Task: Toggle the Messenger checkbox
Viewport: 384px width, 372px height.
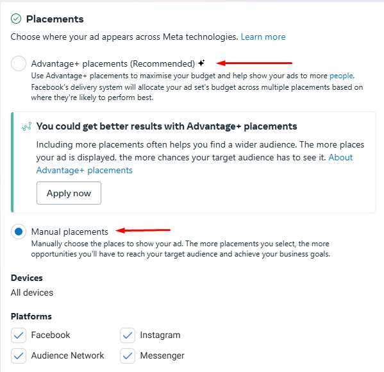Action: [x=128, y=355]
